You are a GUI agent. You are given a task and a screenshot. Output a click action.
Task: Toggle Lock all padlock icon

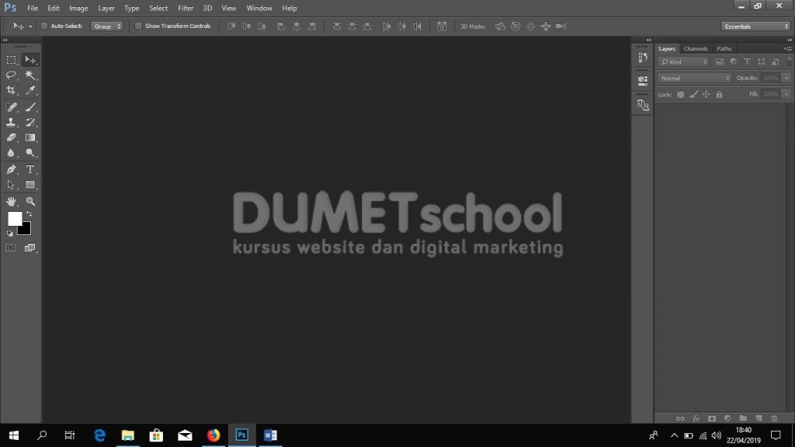click(x=719, y=94)
